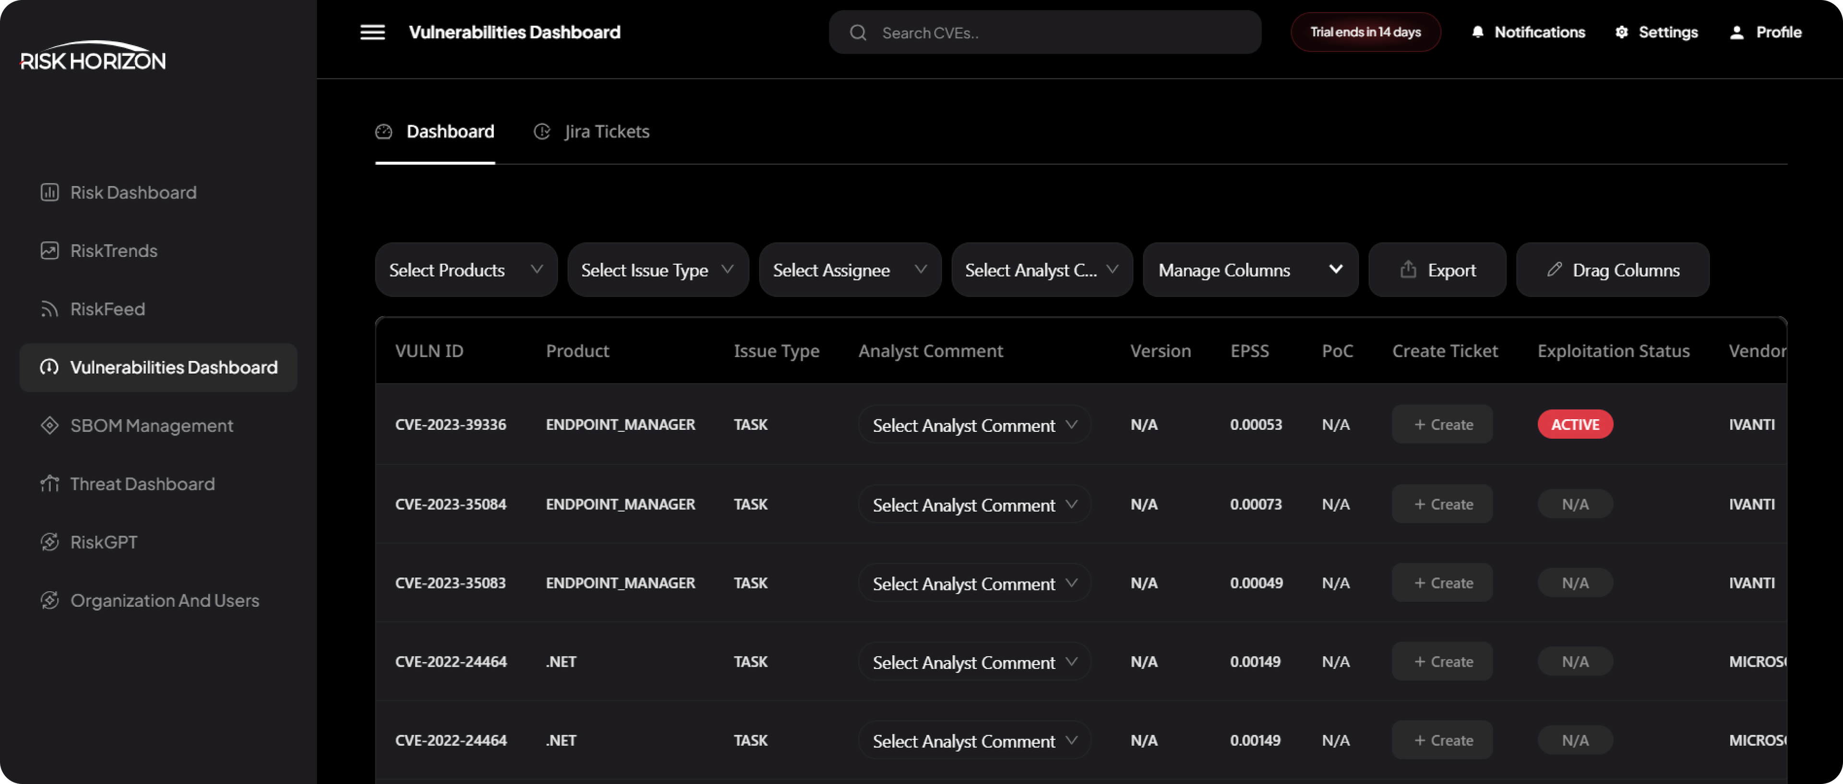This screenshot has width=1843, height=784.
Task: Click the Exploitation Status column header
Action: 1613,351
